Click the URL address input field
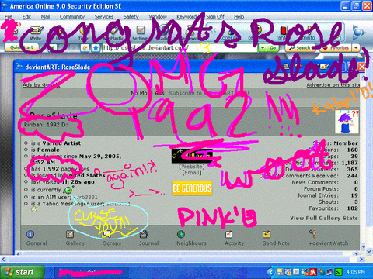This screenshot has height=279, width=373. [x=180, y=48]
